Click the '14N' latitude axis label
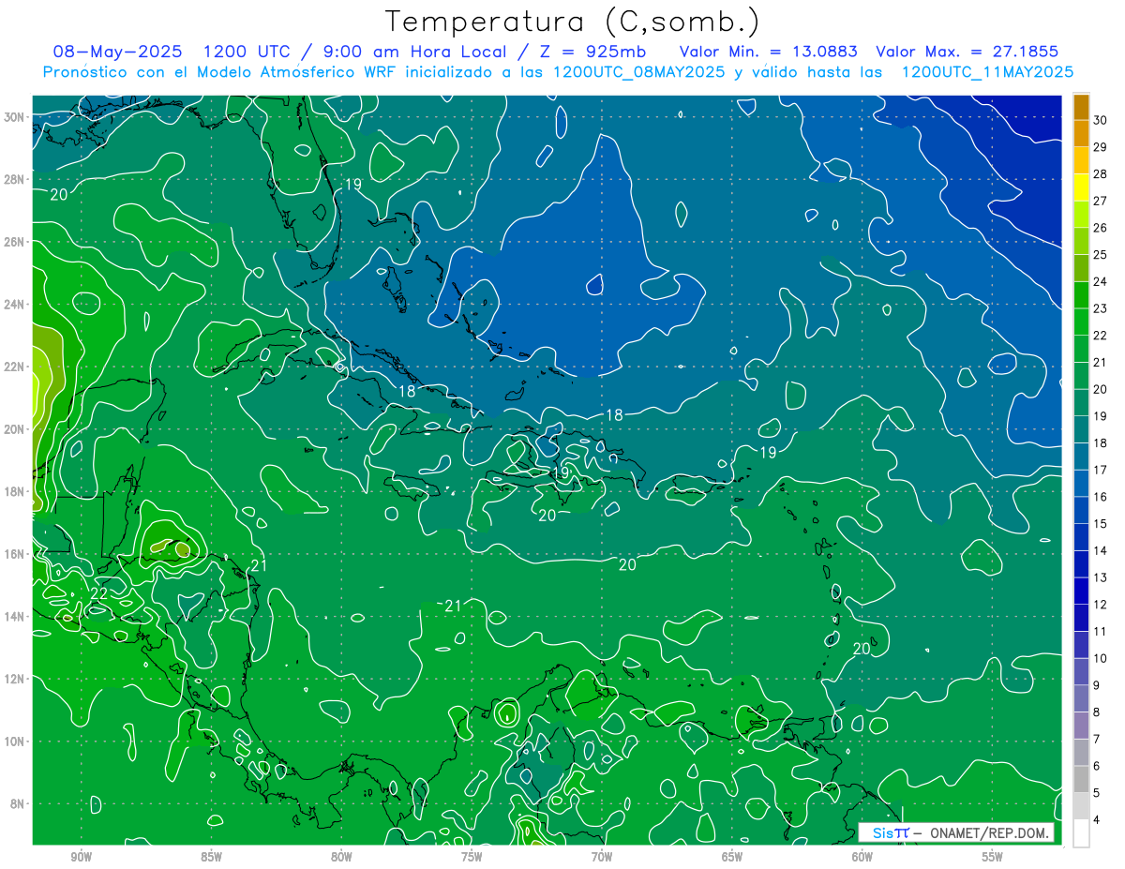The image size is (1125, 869). point(14,617)
